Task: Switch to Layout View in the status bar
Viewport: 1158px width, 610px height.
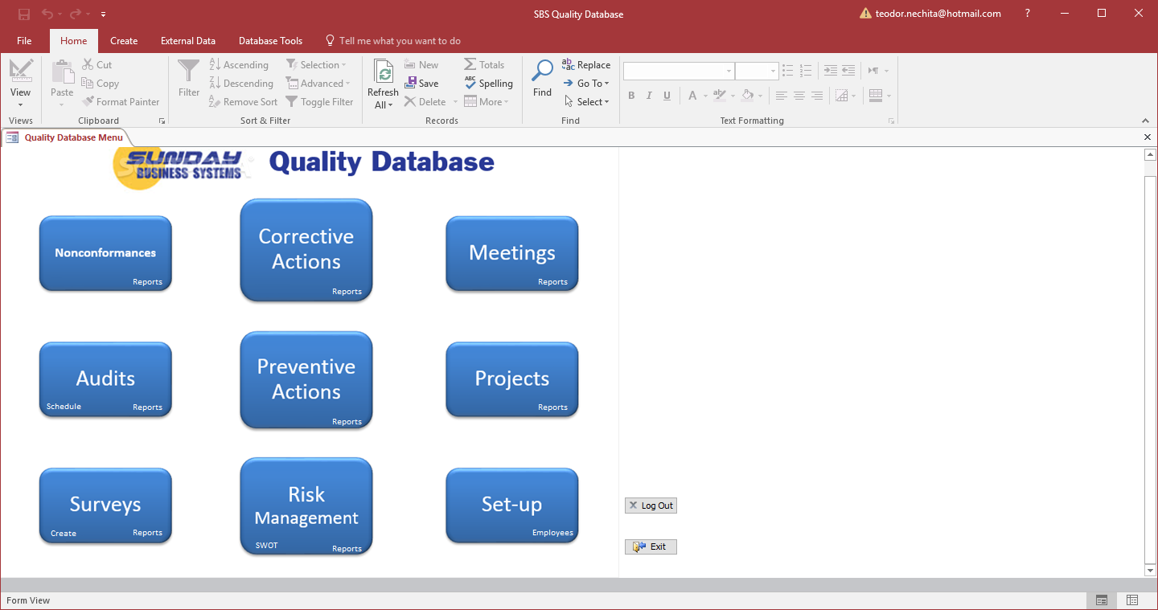Action: (x=1132, y=600)
